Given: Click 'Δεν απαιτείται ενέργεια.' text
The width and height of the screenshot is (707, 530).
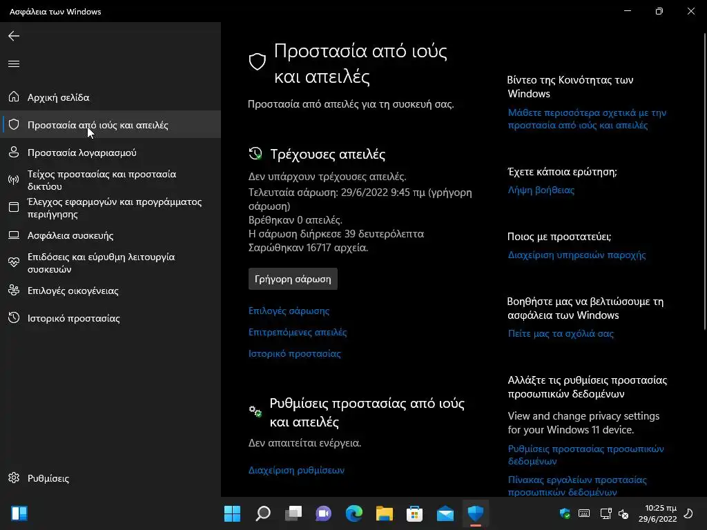Looking at the screenshot, I should pyautogui.click(x=304, y=442).
